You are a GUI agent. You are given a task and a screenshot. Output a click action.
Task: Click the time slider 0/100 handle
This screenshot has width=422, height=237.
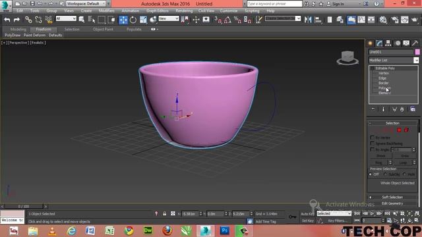[x=24, y=206]
